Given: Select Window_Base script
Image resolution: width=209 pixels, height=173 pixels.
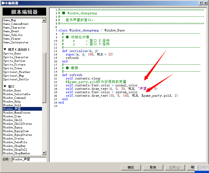Looking at the screenshot, I should [x=12, y=90].
